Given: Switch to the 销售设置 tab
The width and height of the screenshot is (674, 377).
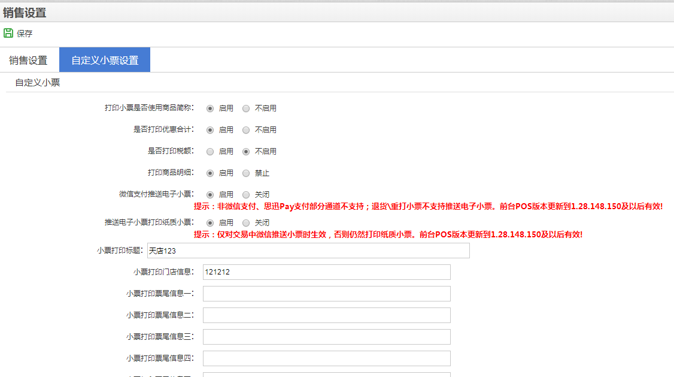Looking at the screenshot, I should coord(28,61).
